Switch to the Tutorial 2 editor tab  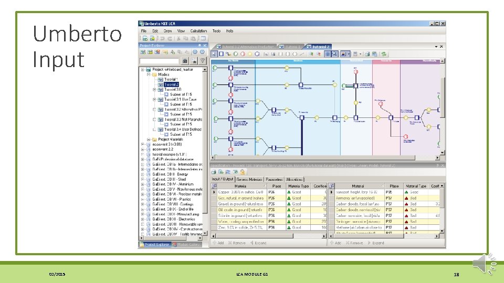click(x=319, y=47)
